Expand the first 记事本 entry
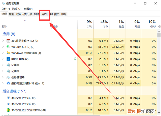The width and height of the screenshot is (161, 116). (3, 65)
